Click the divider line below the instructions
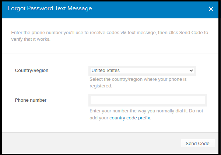Image resolution: width=221 pixels, height=155 pixels. click(110, 54)
